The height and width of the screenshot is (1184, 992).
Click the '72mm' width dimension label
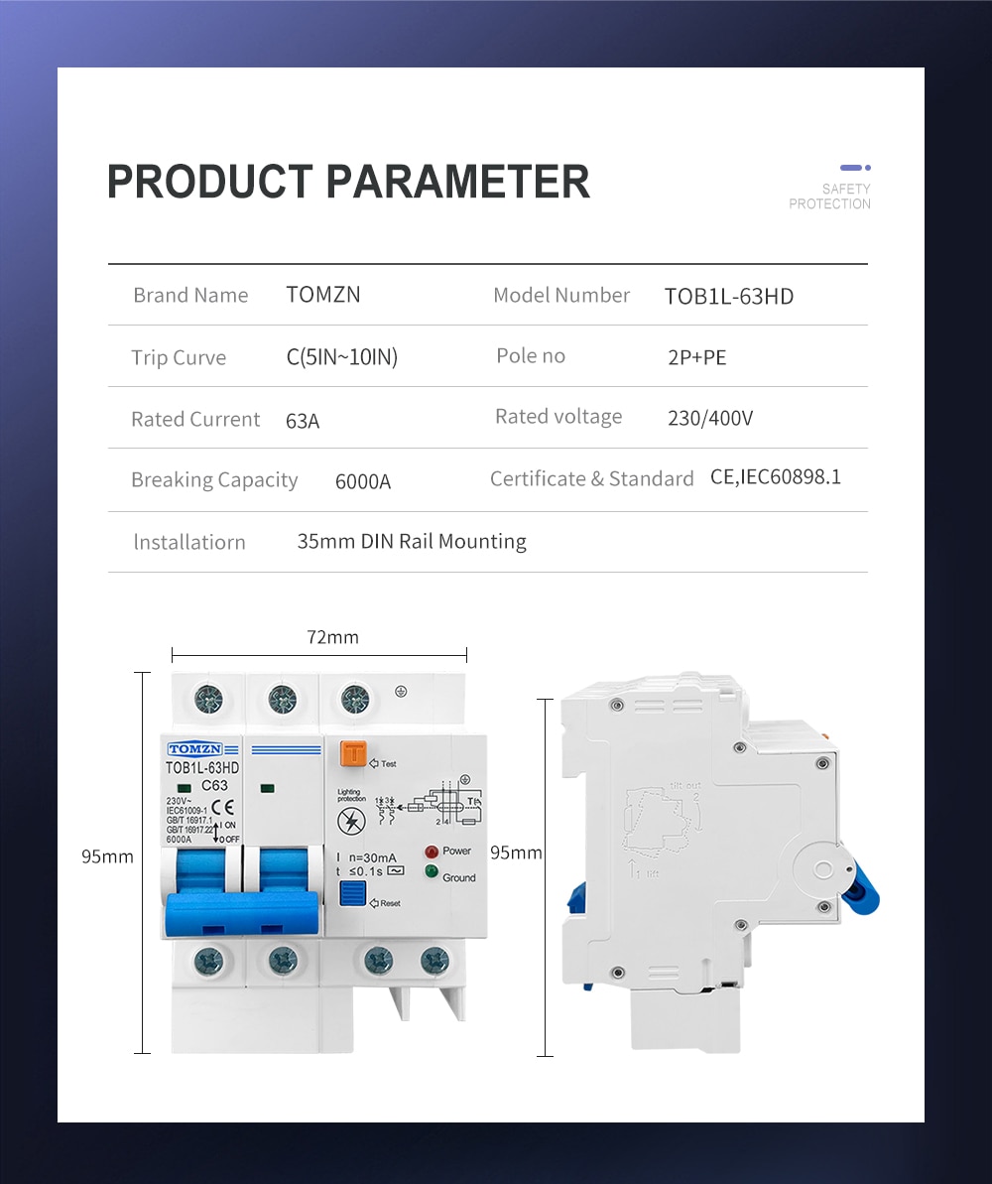tap(333, 637)
